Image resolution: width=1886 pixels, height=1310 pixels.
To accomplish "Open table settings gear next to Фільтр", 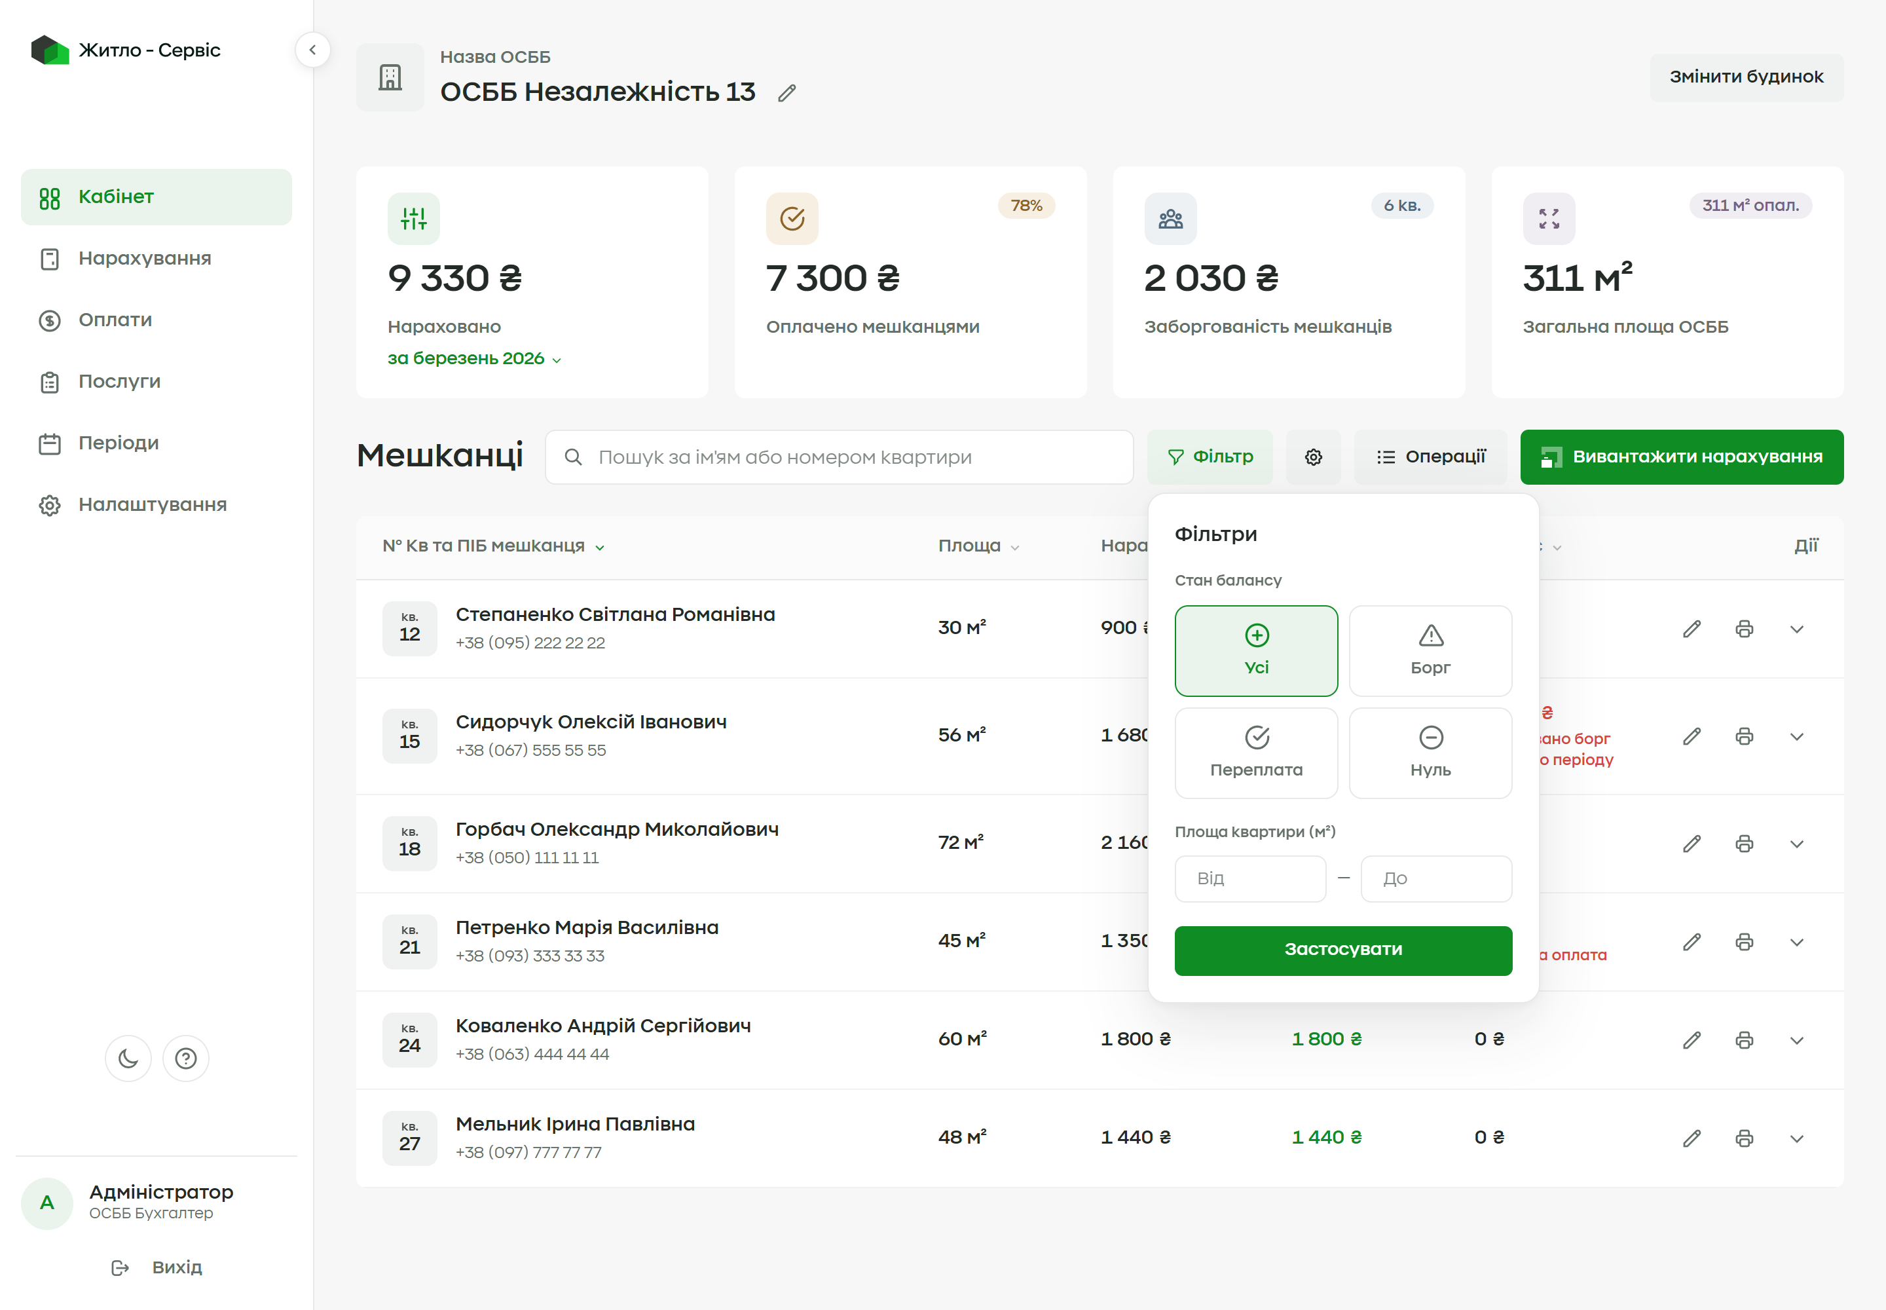I will 1313,457.
